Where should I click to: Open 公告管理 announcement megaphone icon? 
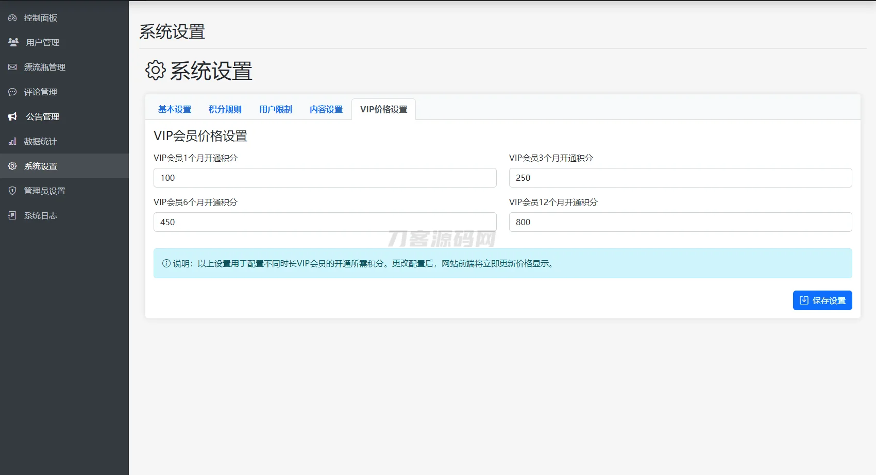(x=12, y=116)
